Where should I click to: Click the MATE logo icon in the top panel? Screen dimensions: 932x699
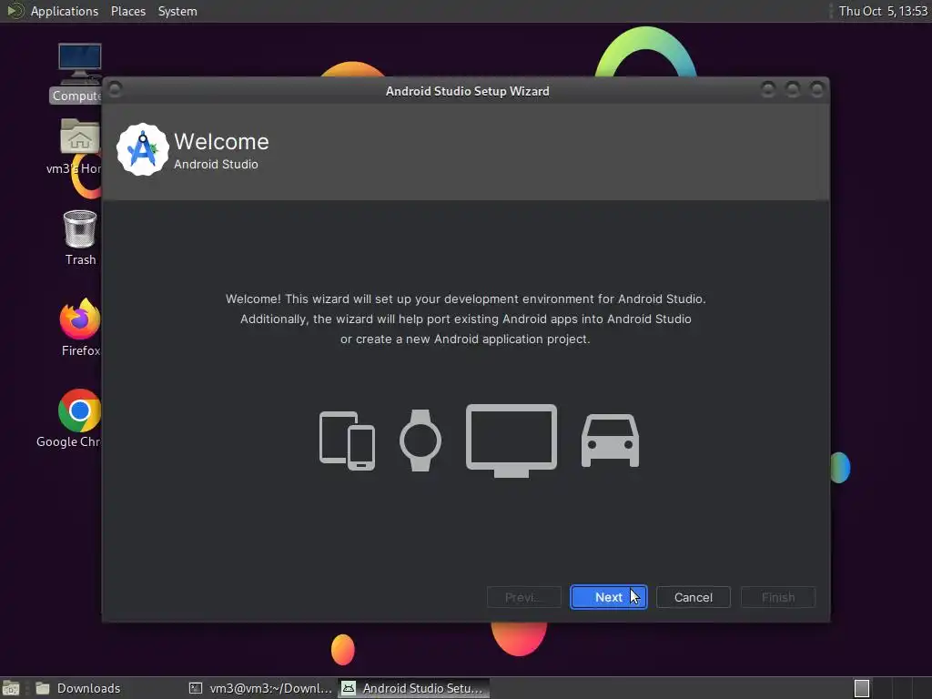[x=15, y=11]
